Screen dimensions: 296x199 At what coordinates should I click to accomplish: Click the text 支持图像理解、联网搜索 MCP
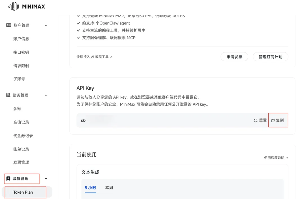109,38
